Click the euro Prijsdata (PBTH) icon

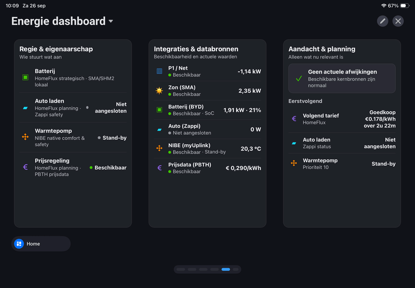point(160,168)
